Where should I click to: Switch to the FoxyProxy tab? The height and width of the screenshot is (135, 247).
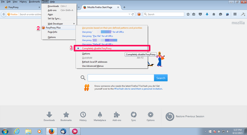pos(22,7)
